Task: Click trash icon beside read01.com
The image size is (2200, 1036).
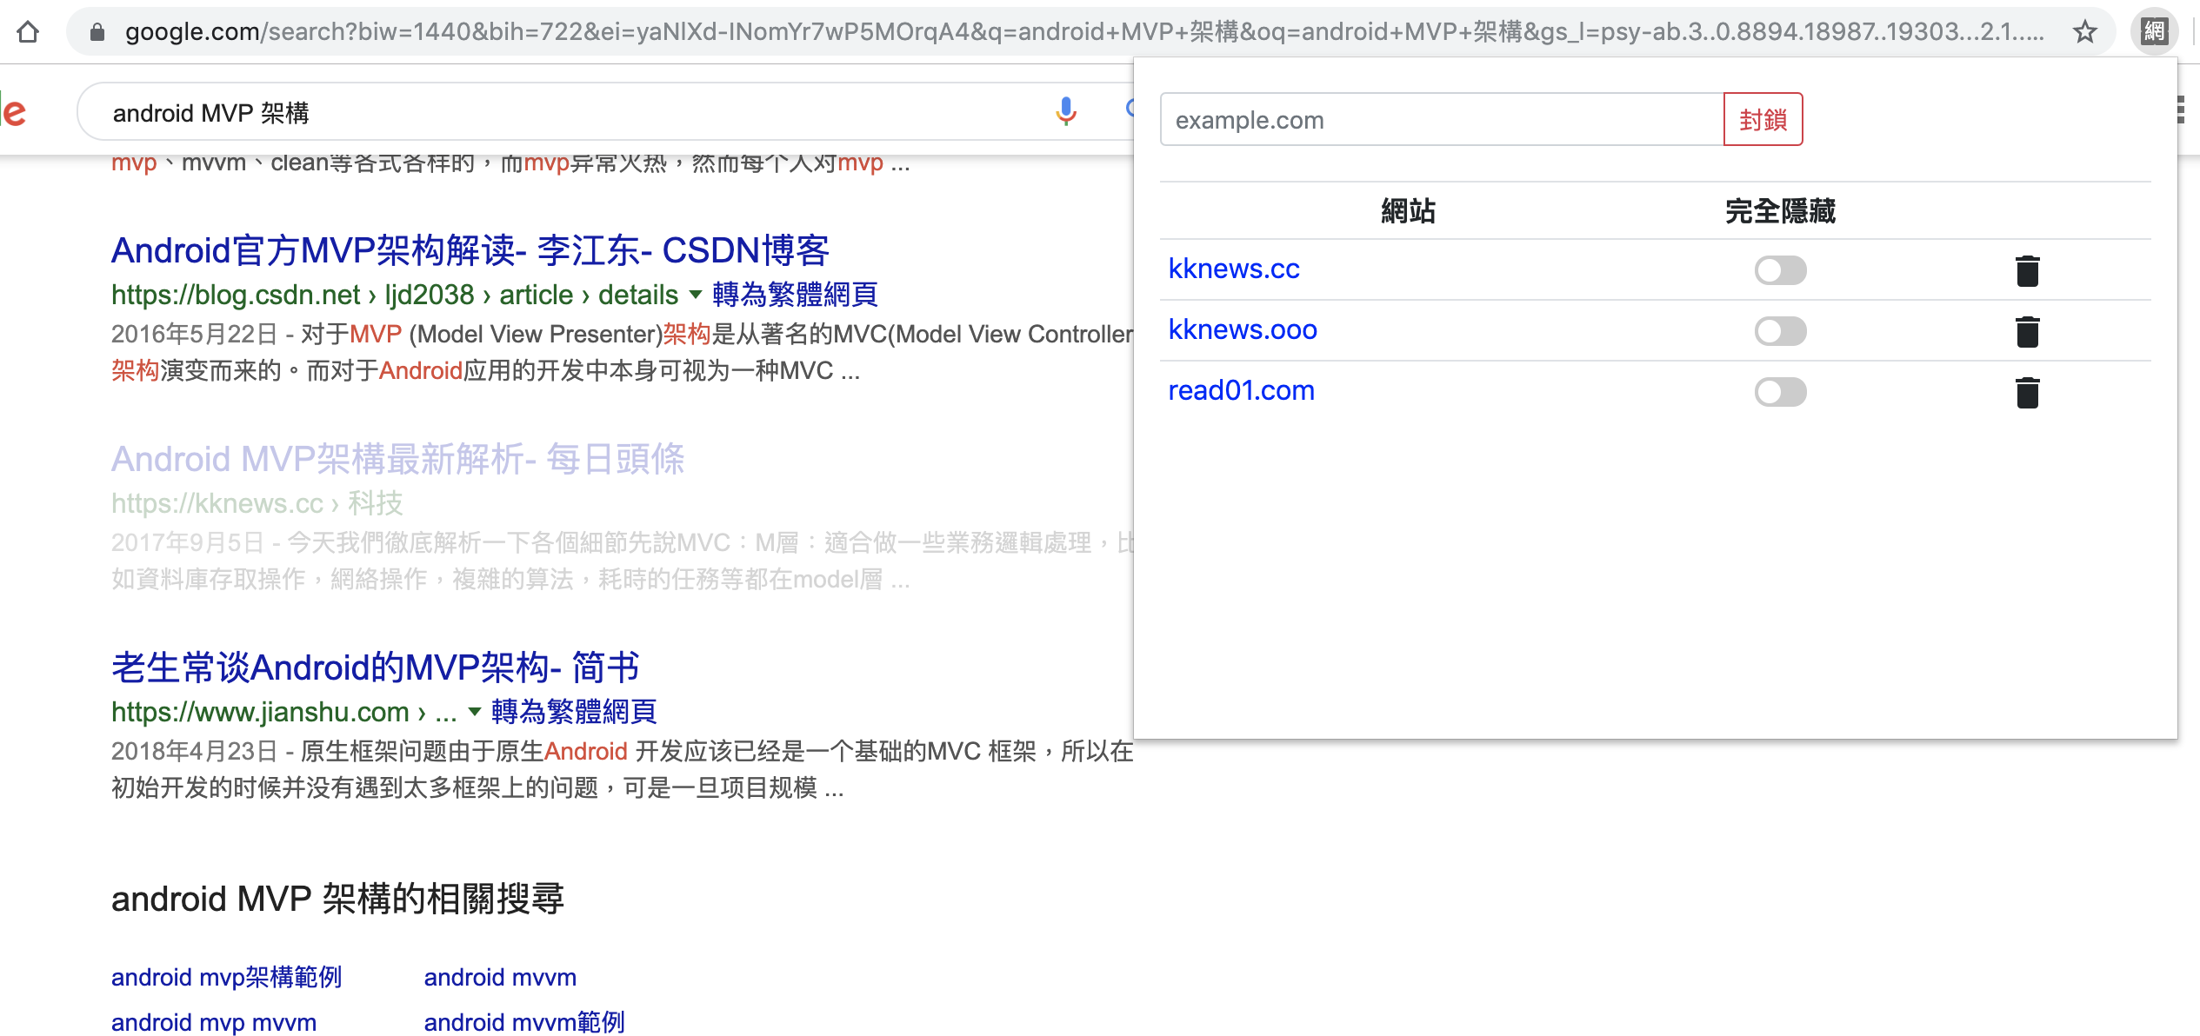Action: (x=2027, y=392)
